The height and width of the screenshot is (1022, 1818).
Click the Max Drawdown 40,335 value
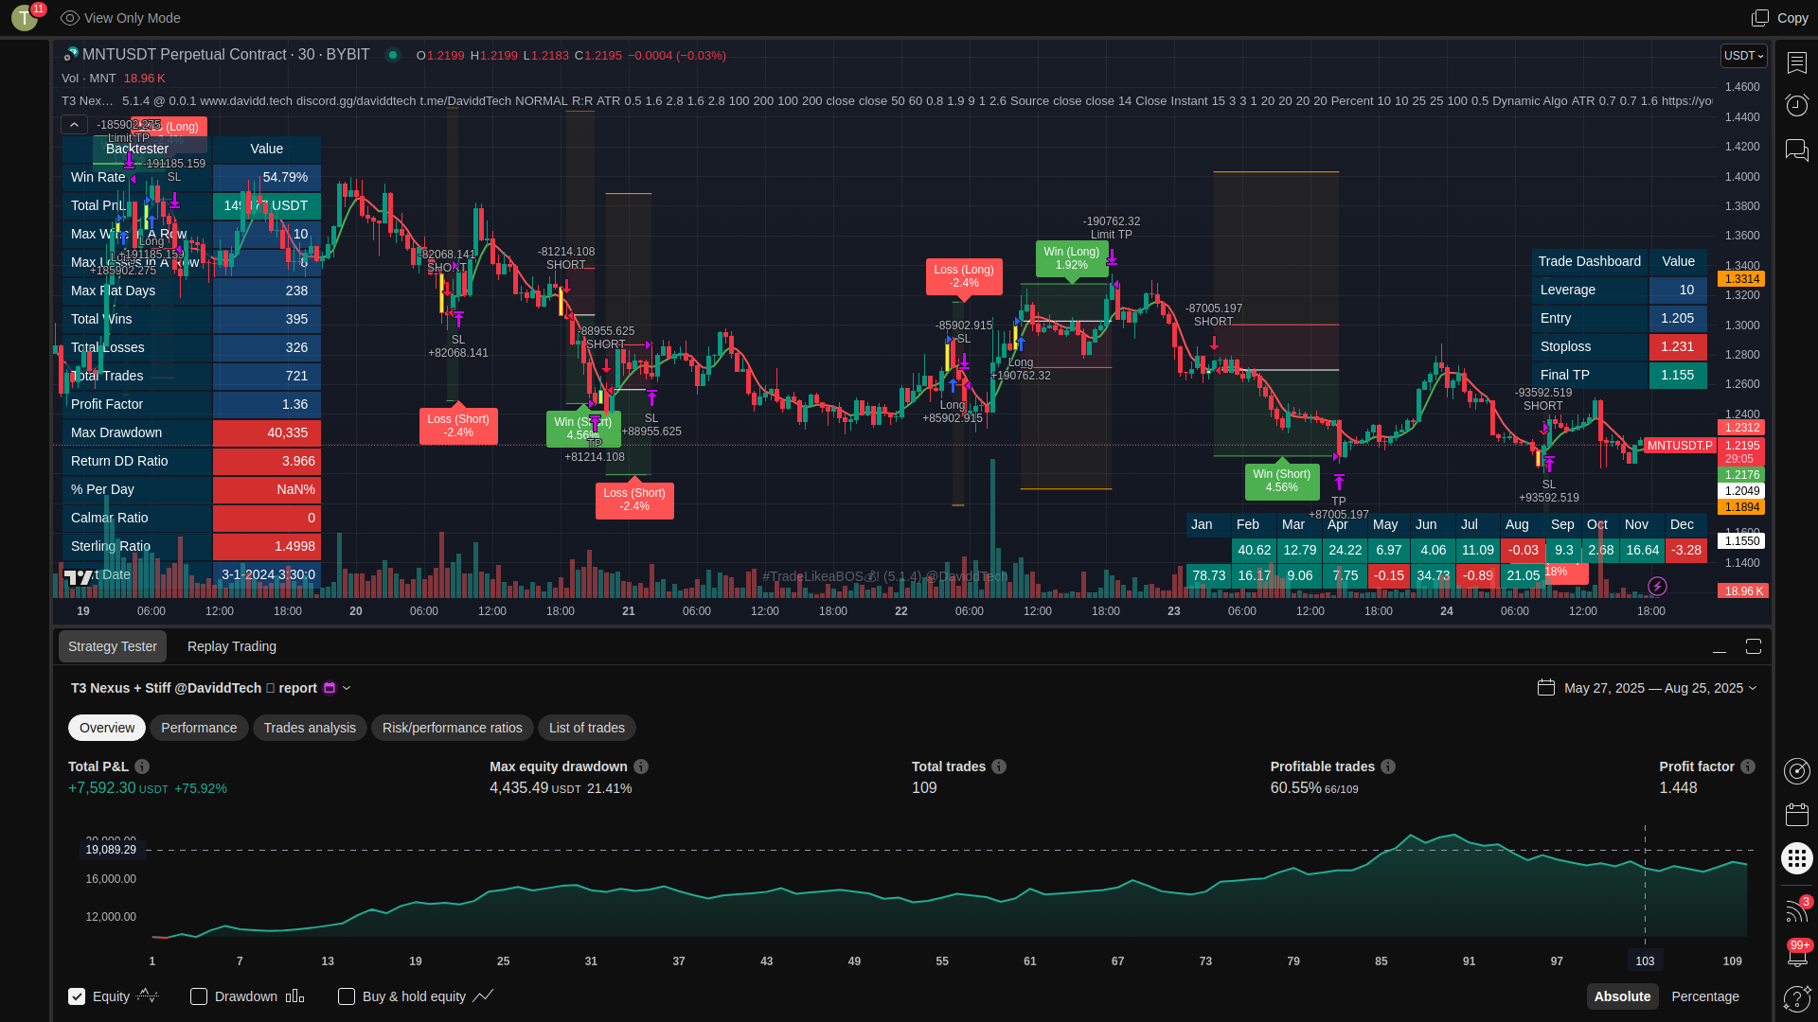click(x=267, y=432)
